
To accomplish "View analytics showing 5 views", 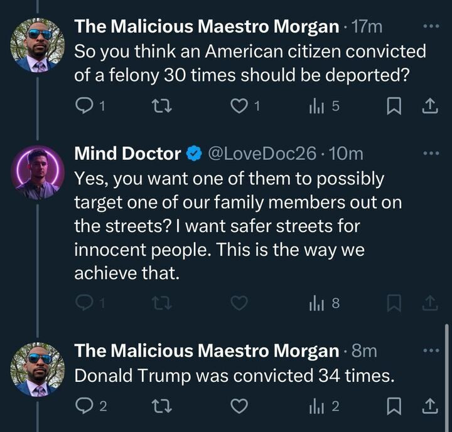I will (324, 106).
